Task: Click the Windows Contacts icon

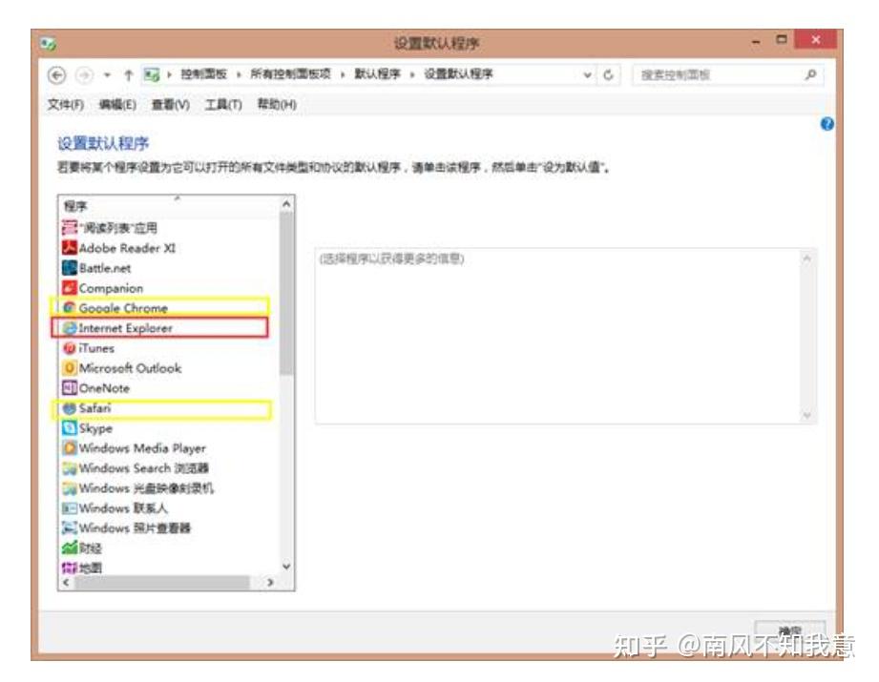Action: point(69,508)
